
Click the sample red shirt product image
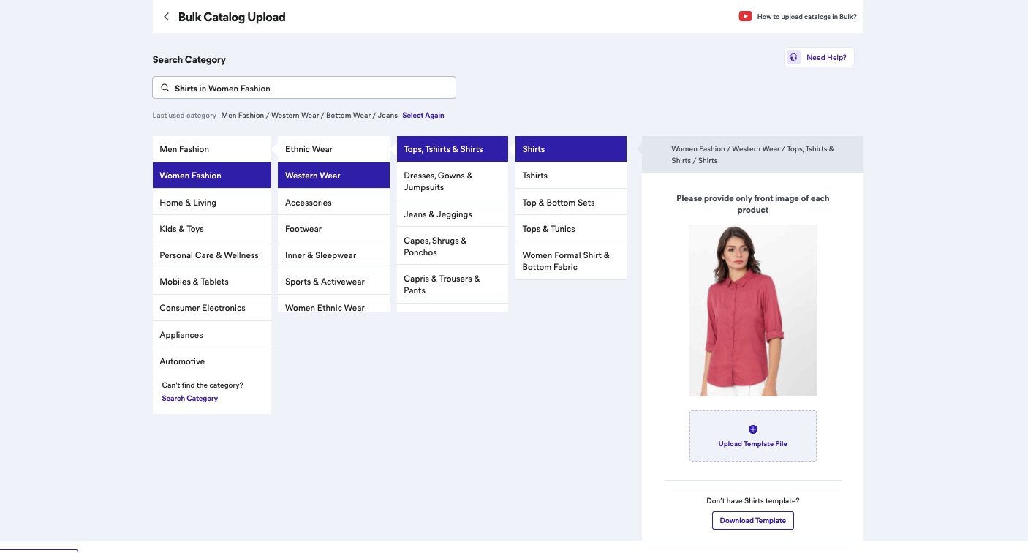[753, 310]
